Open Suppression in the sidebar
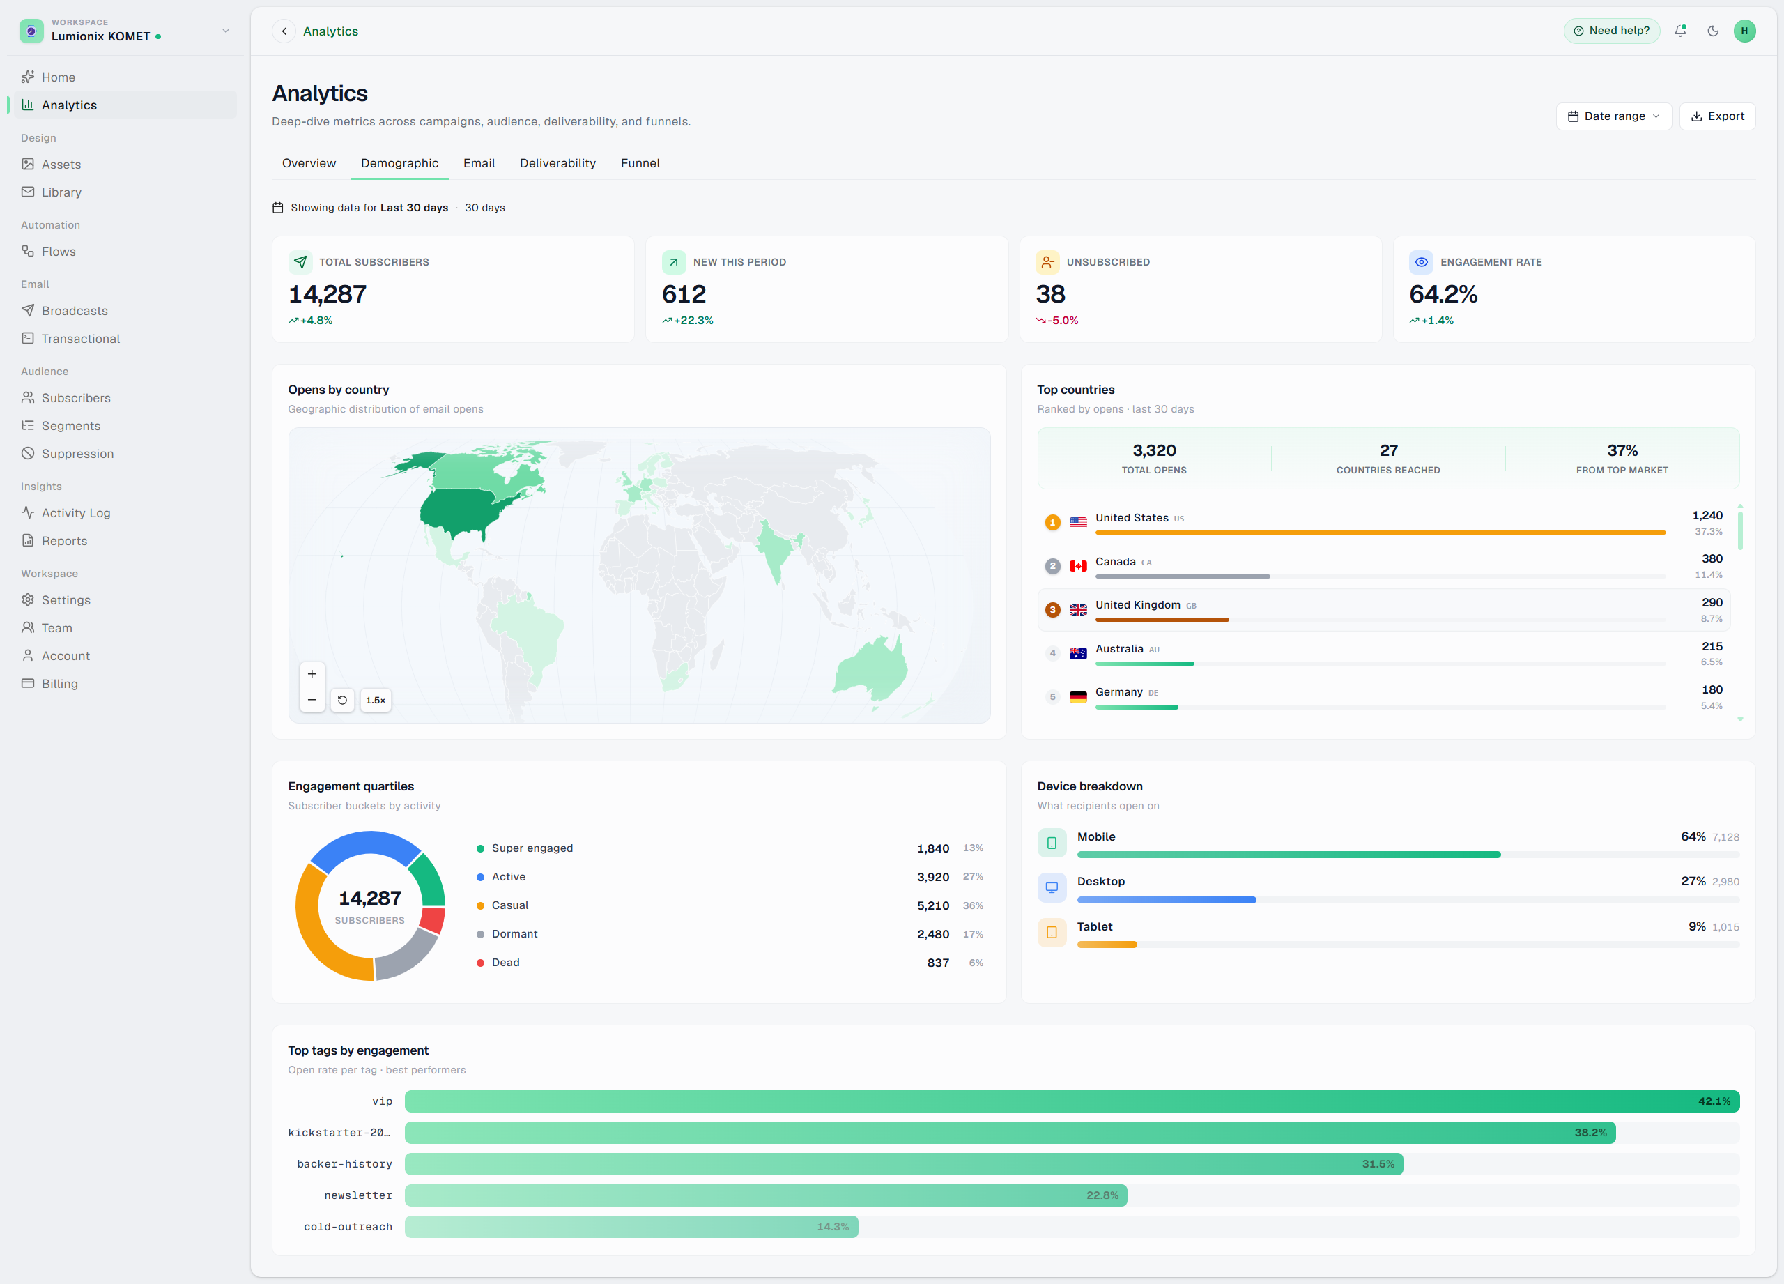The height and width of the screenshot is (1284, 1784). click(126, 454)
